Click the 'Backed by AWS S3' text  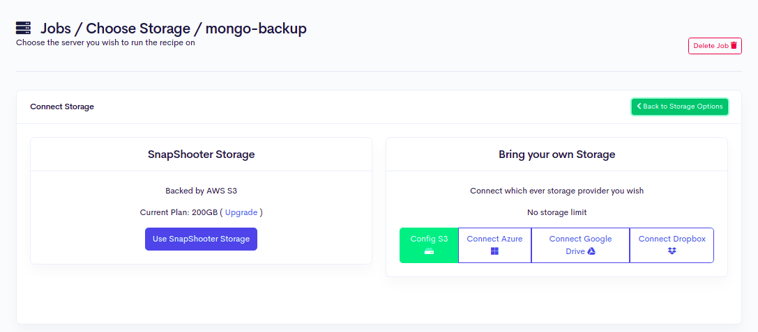pyautogui.click(x=201, y=191)
